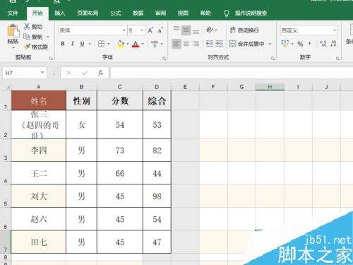Switch to the 数据 Data tab
The image size is (353, 265).
[138, 13]
